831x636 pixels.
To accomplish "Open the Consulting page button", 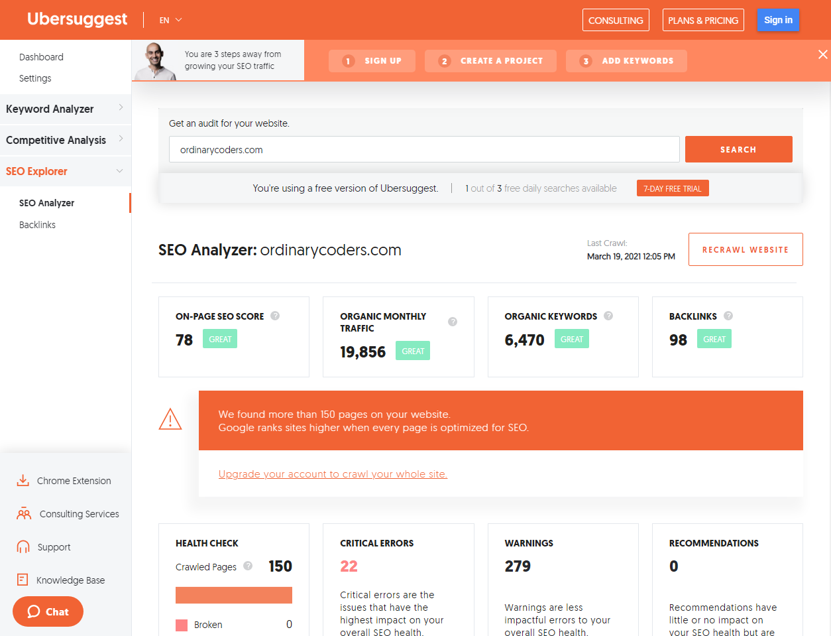I will pyautogui.click(x=616, y=20).
